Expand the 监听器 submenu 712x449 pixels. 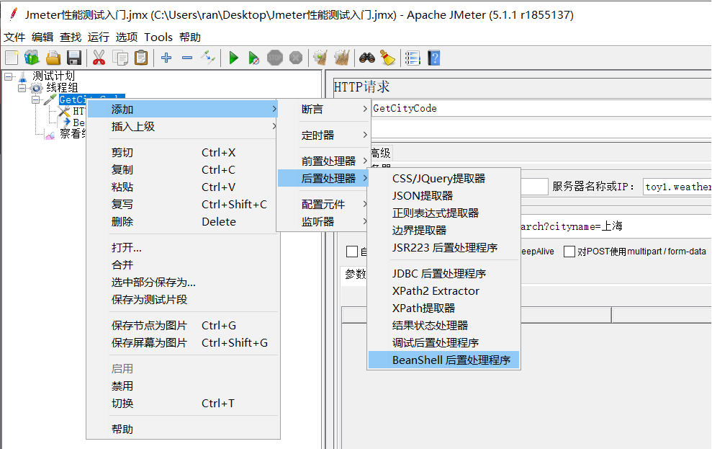pos(324,222)
